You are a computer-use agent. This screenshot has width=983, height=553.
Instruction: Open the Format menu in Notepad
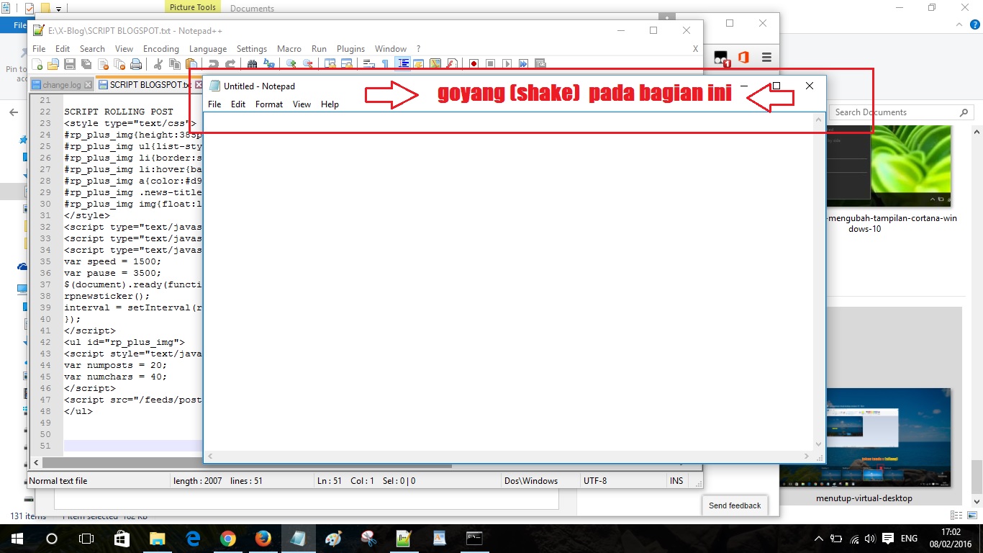(269, 104)
